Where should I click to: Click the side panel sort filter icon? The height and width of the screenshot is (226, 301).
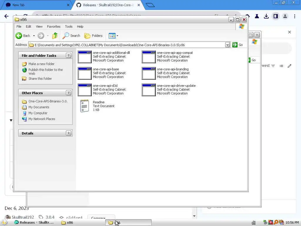[x=273, y=66]
